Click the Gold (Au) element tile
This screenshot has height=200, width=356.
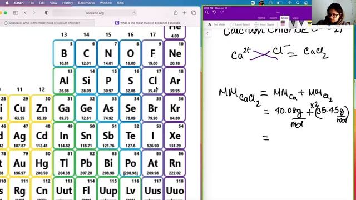point(19,163)
